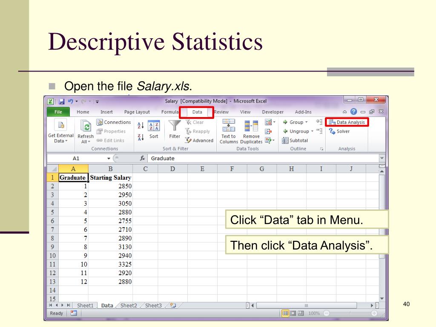Screen dimensions: 436x327
Task: Select the cell with salary 3325
Action: (x=110, y=264)
